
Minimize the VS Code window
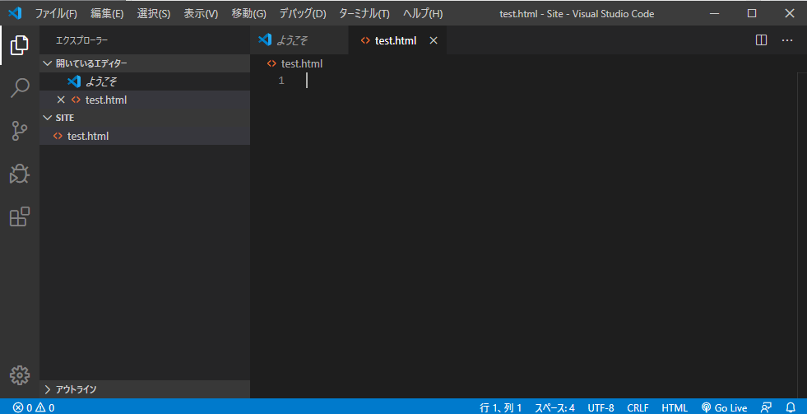(x=714, y=13)
